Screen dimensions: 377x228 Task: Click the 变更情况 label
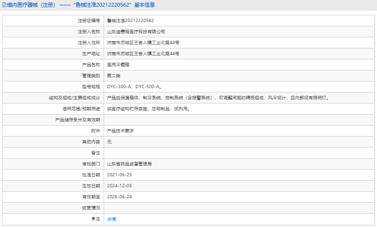(x=91, y=208)
